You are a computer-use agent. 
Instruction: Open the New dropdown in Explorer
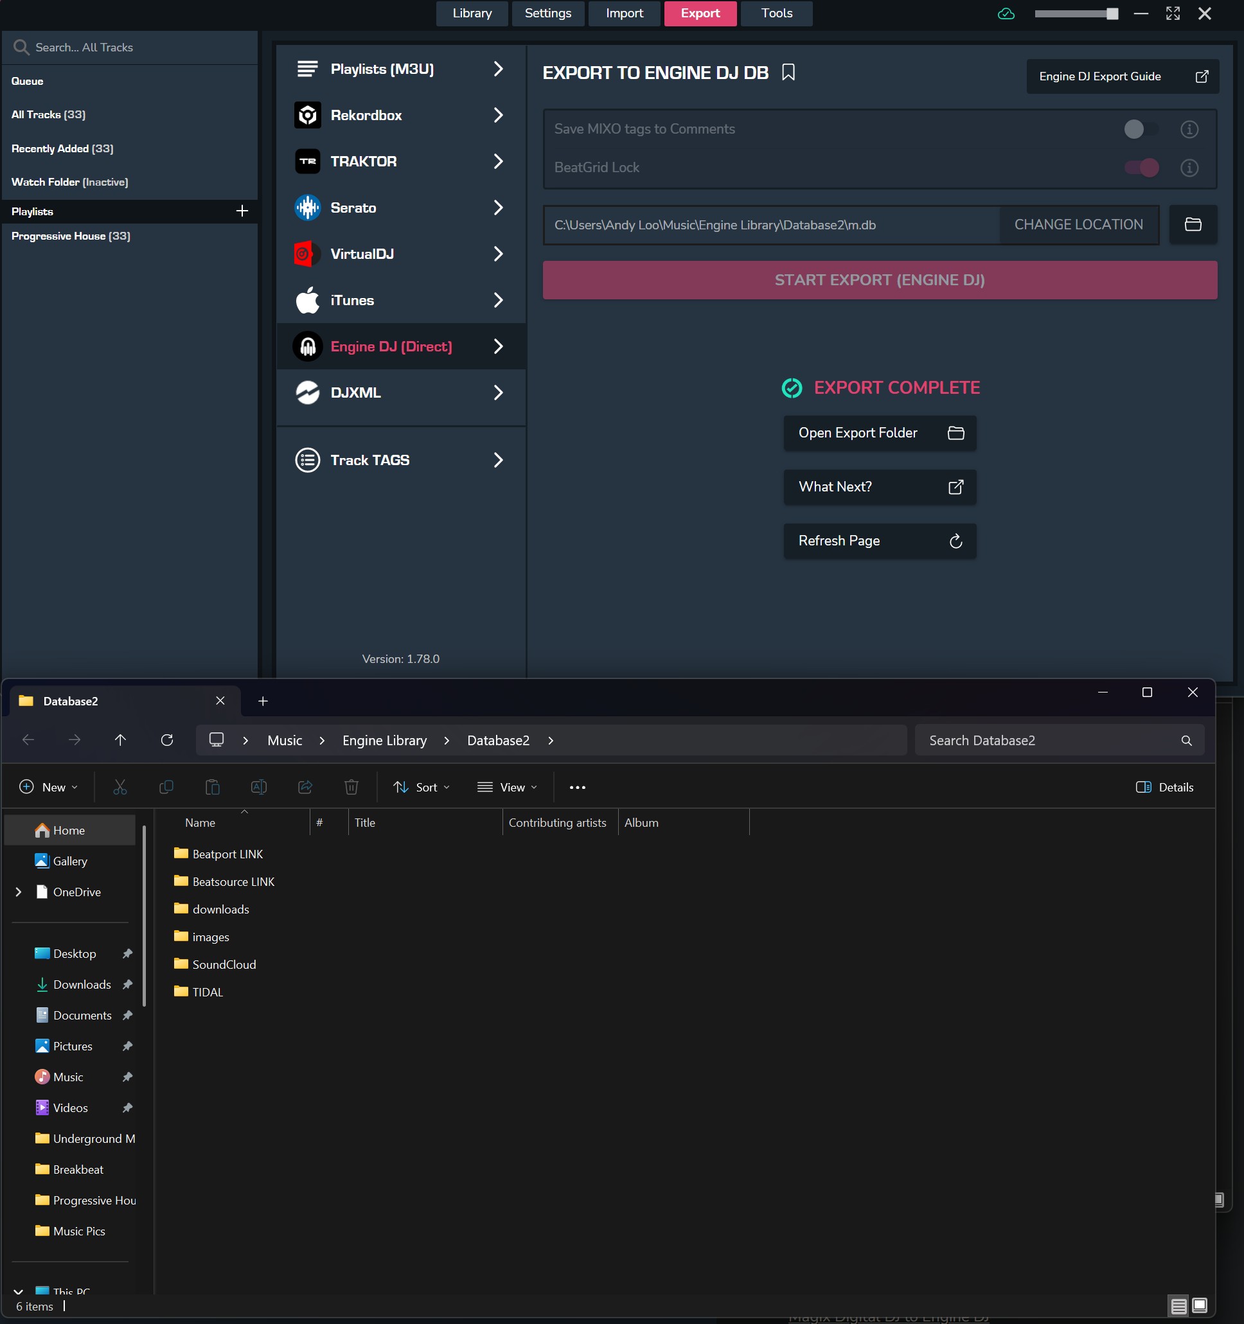[x=49, y=787]
